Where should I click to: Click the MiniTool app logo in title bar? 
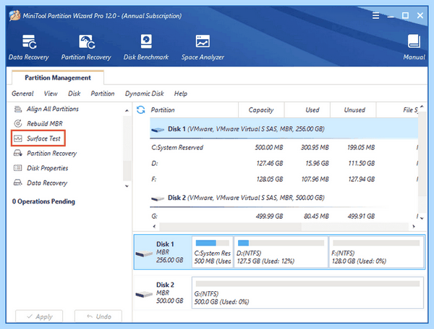14,15
